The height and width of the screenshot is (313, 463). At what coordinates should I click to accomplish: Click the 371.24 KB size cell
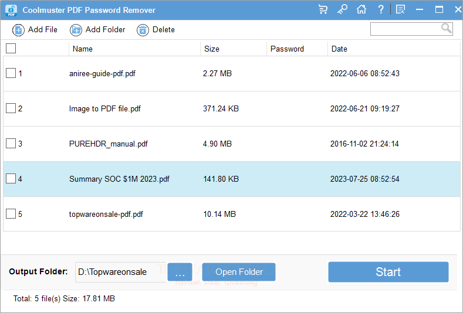pos(221,108)
